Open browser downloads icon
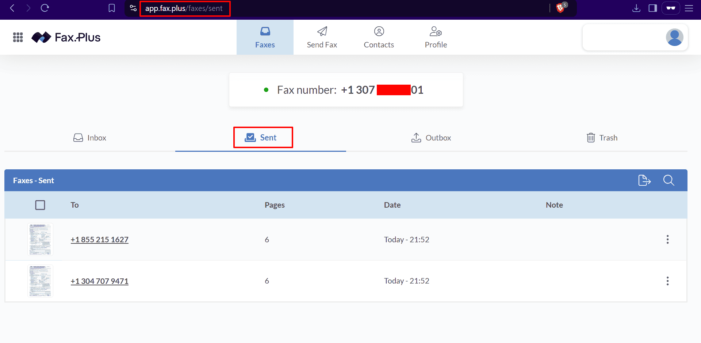 [636, 8]
